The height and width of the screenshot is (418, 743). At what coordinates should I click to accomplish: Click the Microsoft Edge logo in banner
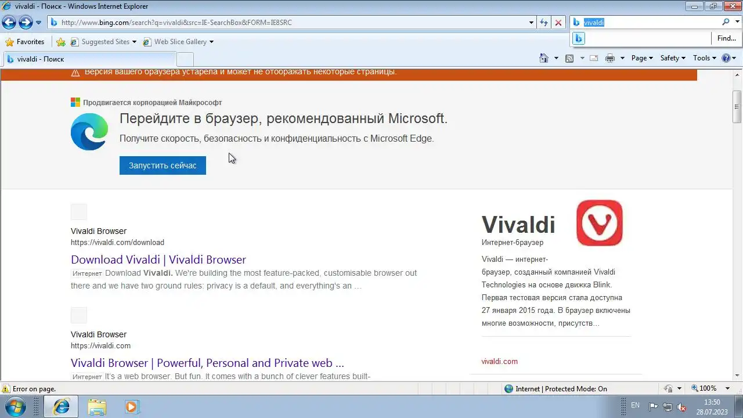point(89,132)
